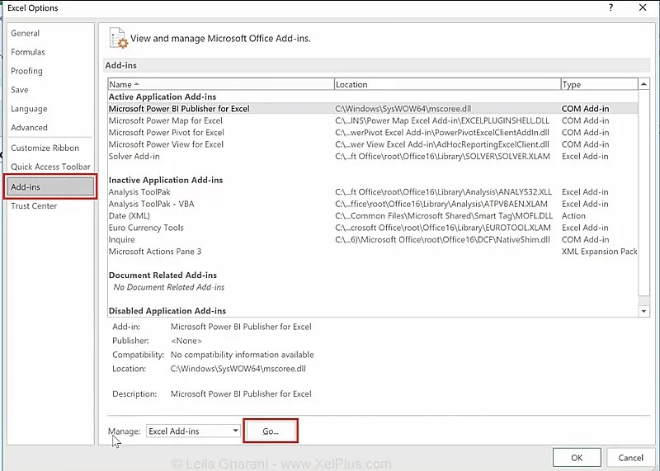Cancel the Excel Options dialog
The height and width of the screenshot is (471, 660).
[630, 458]
